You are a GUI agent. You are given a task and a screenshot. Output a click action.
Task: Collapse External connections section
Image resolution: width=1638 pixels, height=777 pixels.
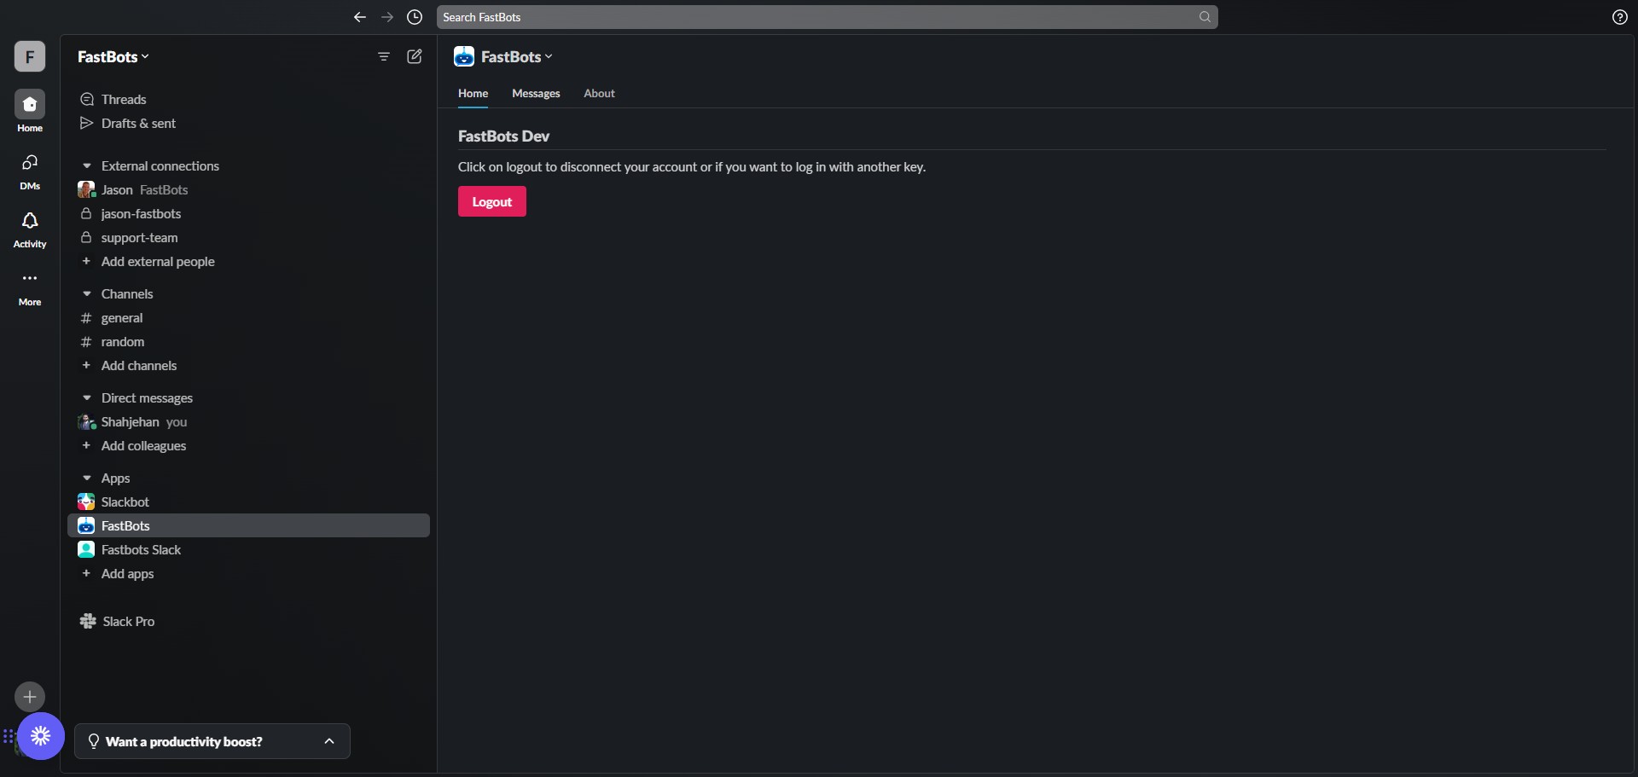(86, 165)
